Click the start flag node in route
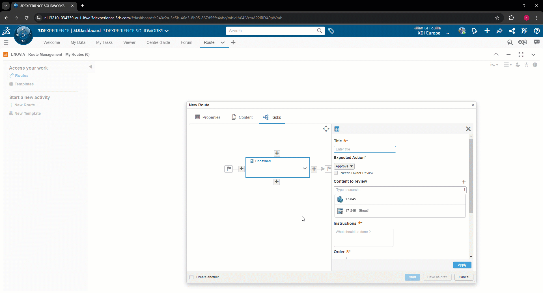 229,169
